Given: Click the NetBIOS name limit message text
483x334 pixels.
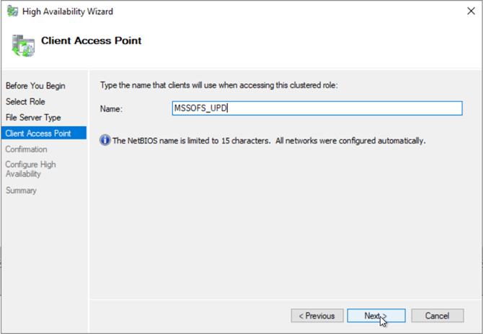Looking at the screenshot, I should 269,141.
